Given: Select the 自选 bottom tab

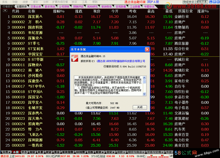Looking at the screenshot, I should (90, 152).
